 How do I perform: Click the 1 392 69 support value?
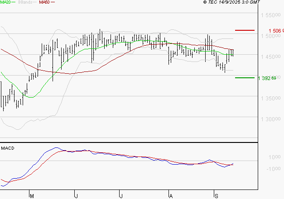tap(267, 78)
